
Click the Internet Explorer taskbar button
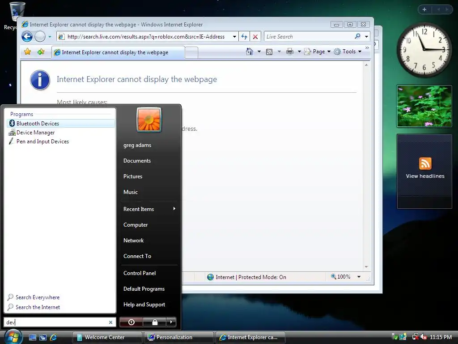point(250,337)
